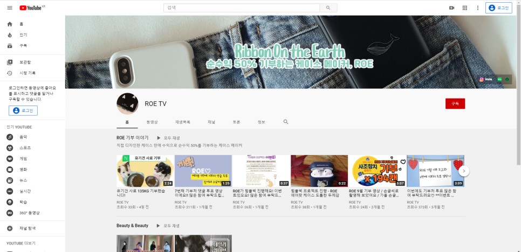Open the 3:09 hearts video thumbnail
The width and height of the screenshot is (521, 252).
pos(436,171)
